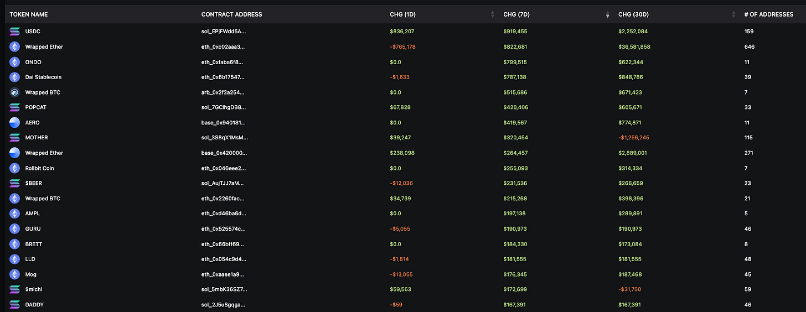Click contract address eth_0xfaba6f8...
The width and height of the screenshot is (806, 312).
[222, 62]
